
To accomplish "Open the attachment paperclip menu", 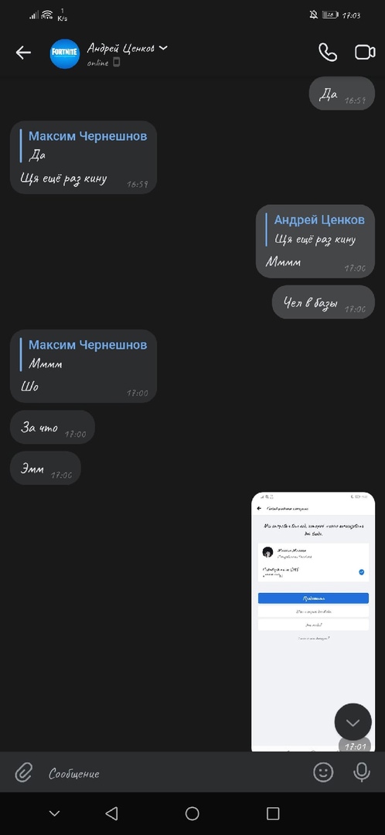I will (23, 772).
